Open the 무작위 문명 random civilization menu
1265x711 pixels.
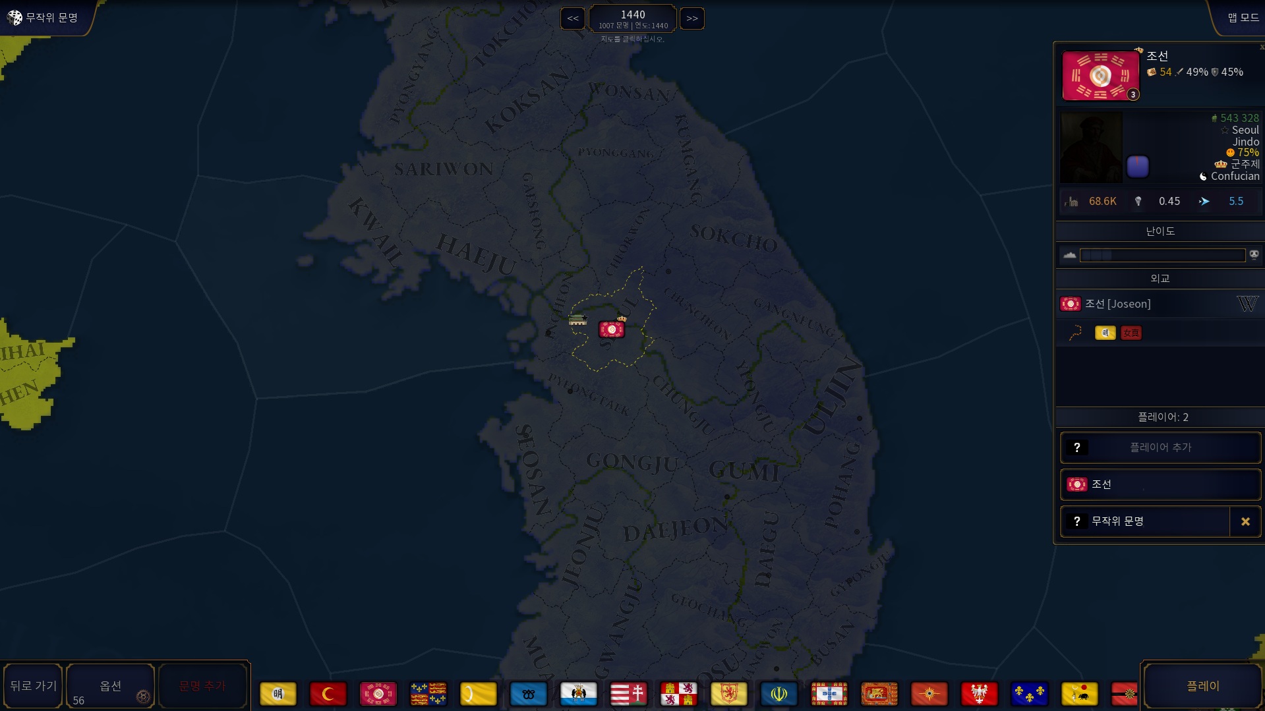pyautogui.click(x=44, y=18)
